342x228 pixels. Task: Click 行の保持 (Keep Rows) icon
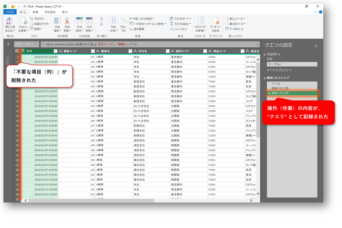coord(80,21)
